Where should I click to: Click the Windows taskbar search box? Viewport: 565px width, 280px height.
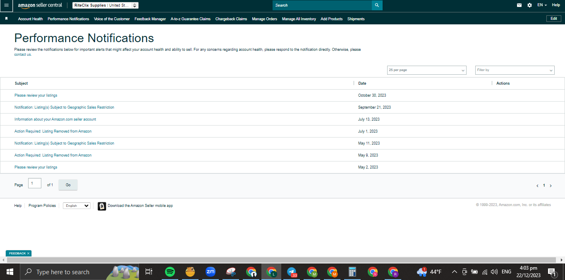(x=80, y=272)
